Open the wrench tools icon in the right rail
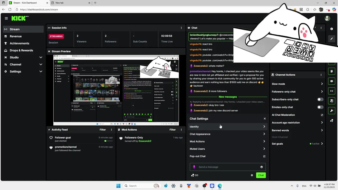Viewport: 338px width, 190px height. pos(332,111)
